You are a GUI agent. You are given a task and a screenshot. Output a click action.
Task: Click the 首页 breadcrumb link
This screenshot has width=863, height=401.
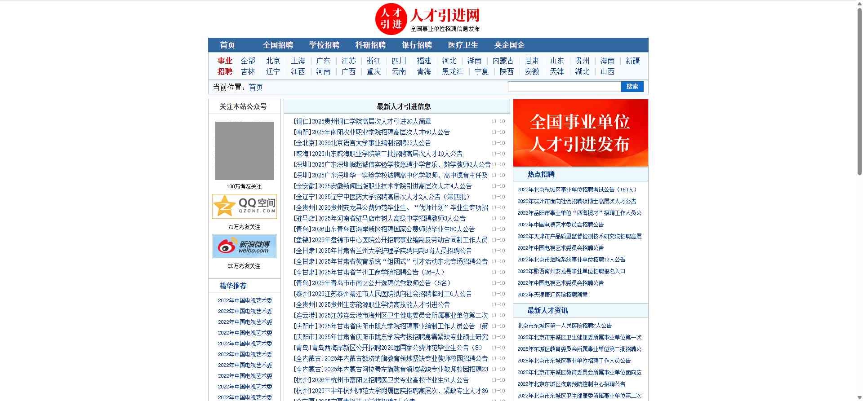tap(256, 87)
